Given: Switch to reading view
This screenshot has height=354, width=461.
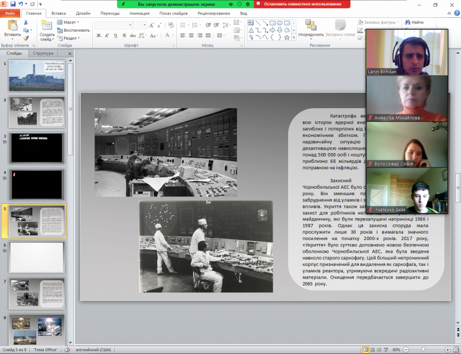Looking at the screenshot, I should (x=379, y=349).
